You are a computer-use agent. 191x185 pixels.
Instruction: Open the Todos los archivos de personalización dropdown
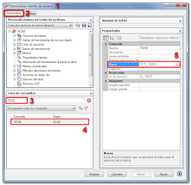click(71, 25)
